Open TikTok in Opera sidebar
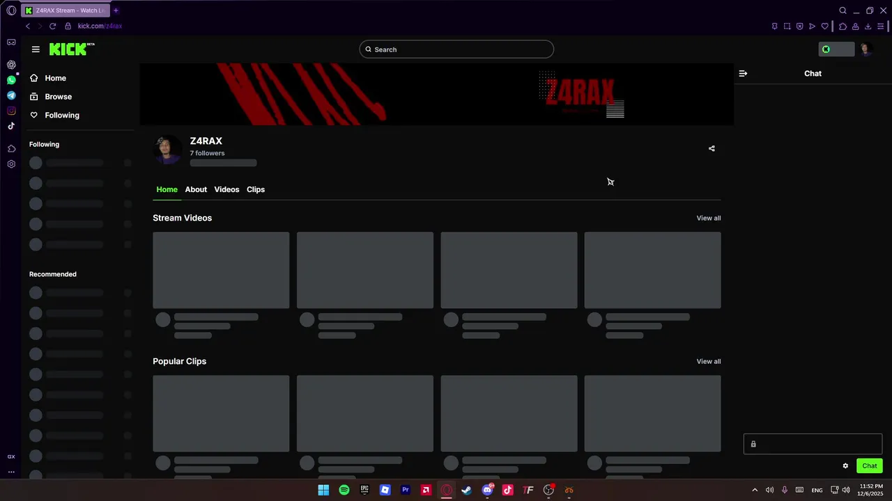The image size is (892, 501). pos(11,126)
